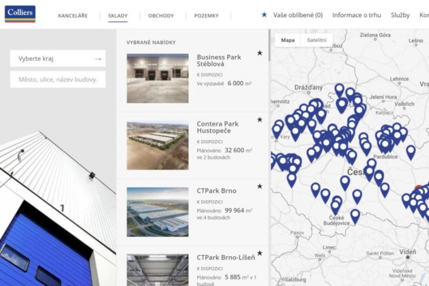The image size is (429, 286).
Task: Open Služby page
Action: tap(400, 15)
